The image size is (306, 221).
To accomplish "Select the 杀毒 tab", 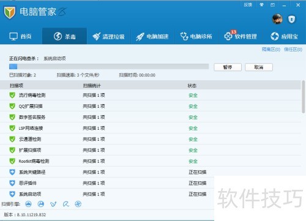I will (64, 36).
